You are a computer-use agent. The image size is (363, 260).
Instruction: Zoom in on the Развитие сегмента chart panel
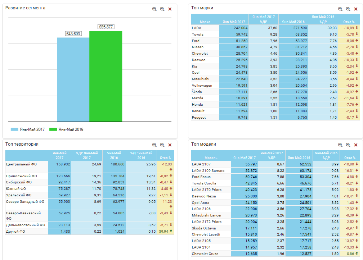pyautogui.click(x=154, y=9)
